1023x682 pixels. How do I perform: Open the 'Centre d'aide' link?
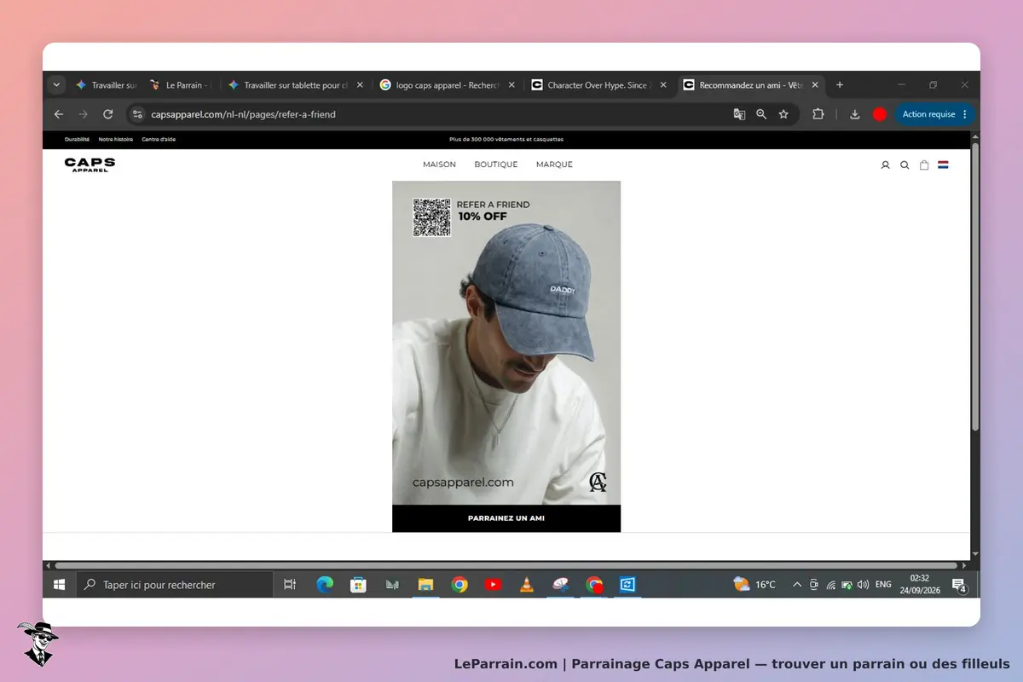point(159,139)
